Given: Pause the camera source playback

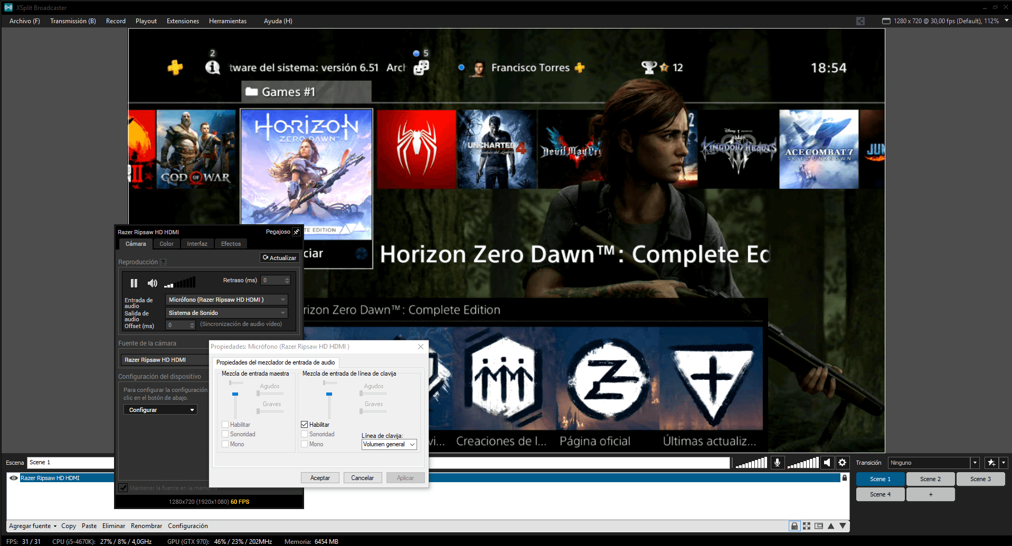Looking at the screenshot, I should point(134,283).
